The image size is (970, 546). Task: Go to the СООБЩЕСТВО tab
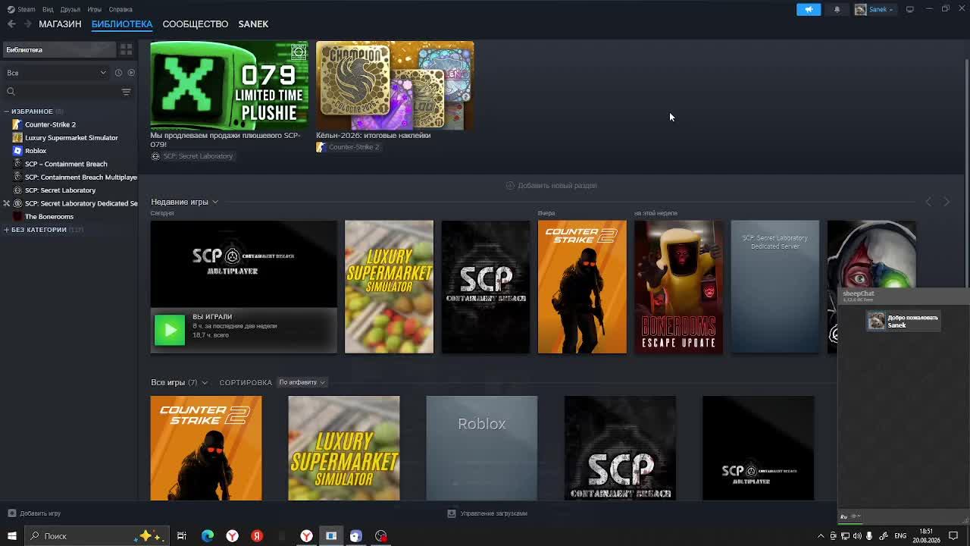[195, 24]
